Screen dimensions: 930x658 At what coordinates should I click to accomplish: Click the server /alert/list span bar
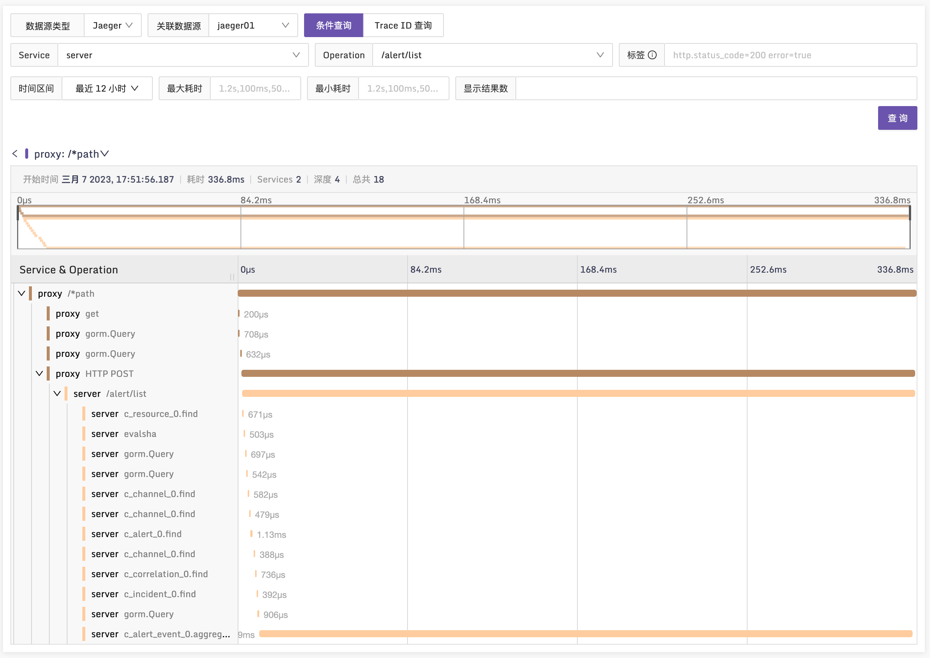[x=578, y=394]
